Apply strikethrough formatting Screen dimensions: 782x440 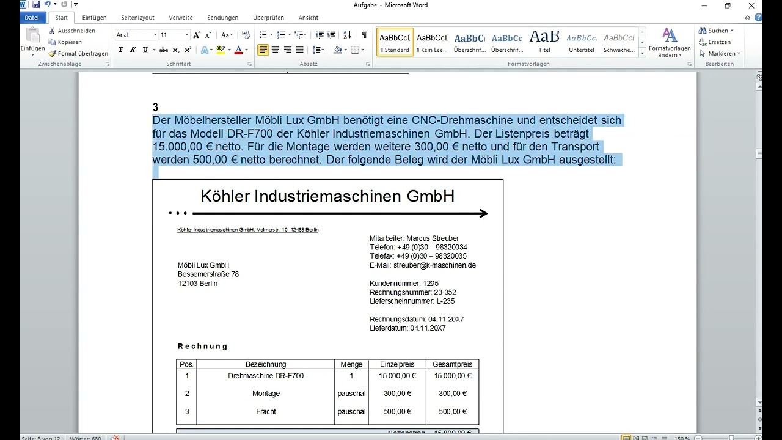(164, 50)
